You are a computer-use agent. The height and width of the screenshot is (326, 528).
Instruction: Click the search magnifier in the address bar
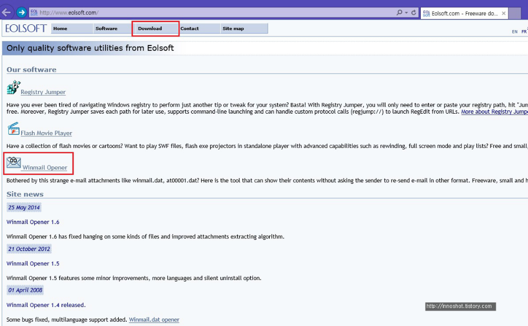tap(399, 13)
